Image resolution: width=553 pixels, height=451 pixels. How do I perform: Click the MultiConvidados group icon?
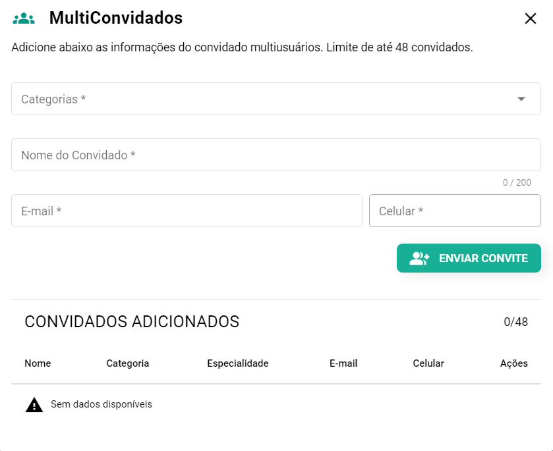[x=24, y=18]
